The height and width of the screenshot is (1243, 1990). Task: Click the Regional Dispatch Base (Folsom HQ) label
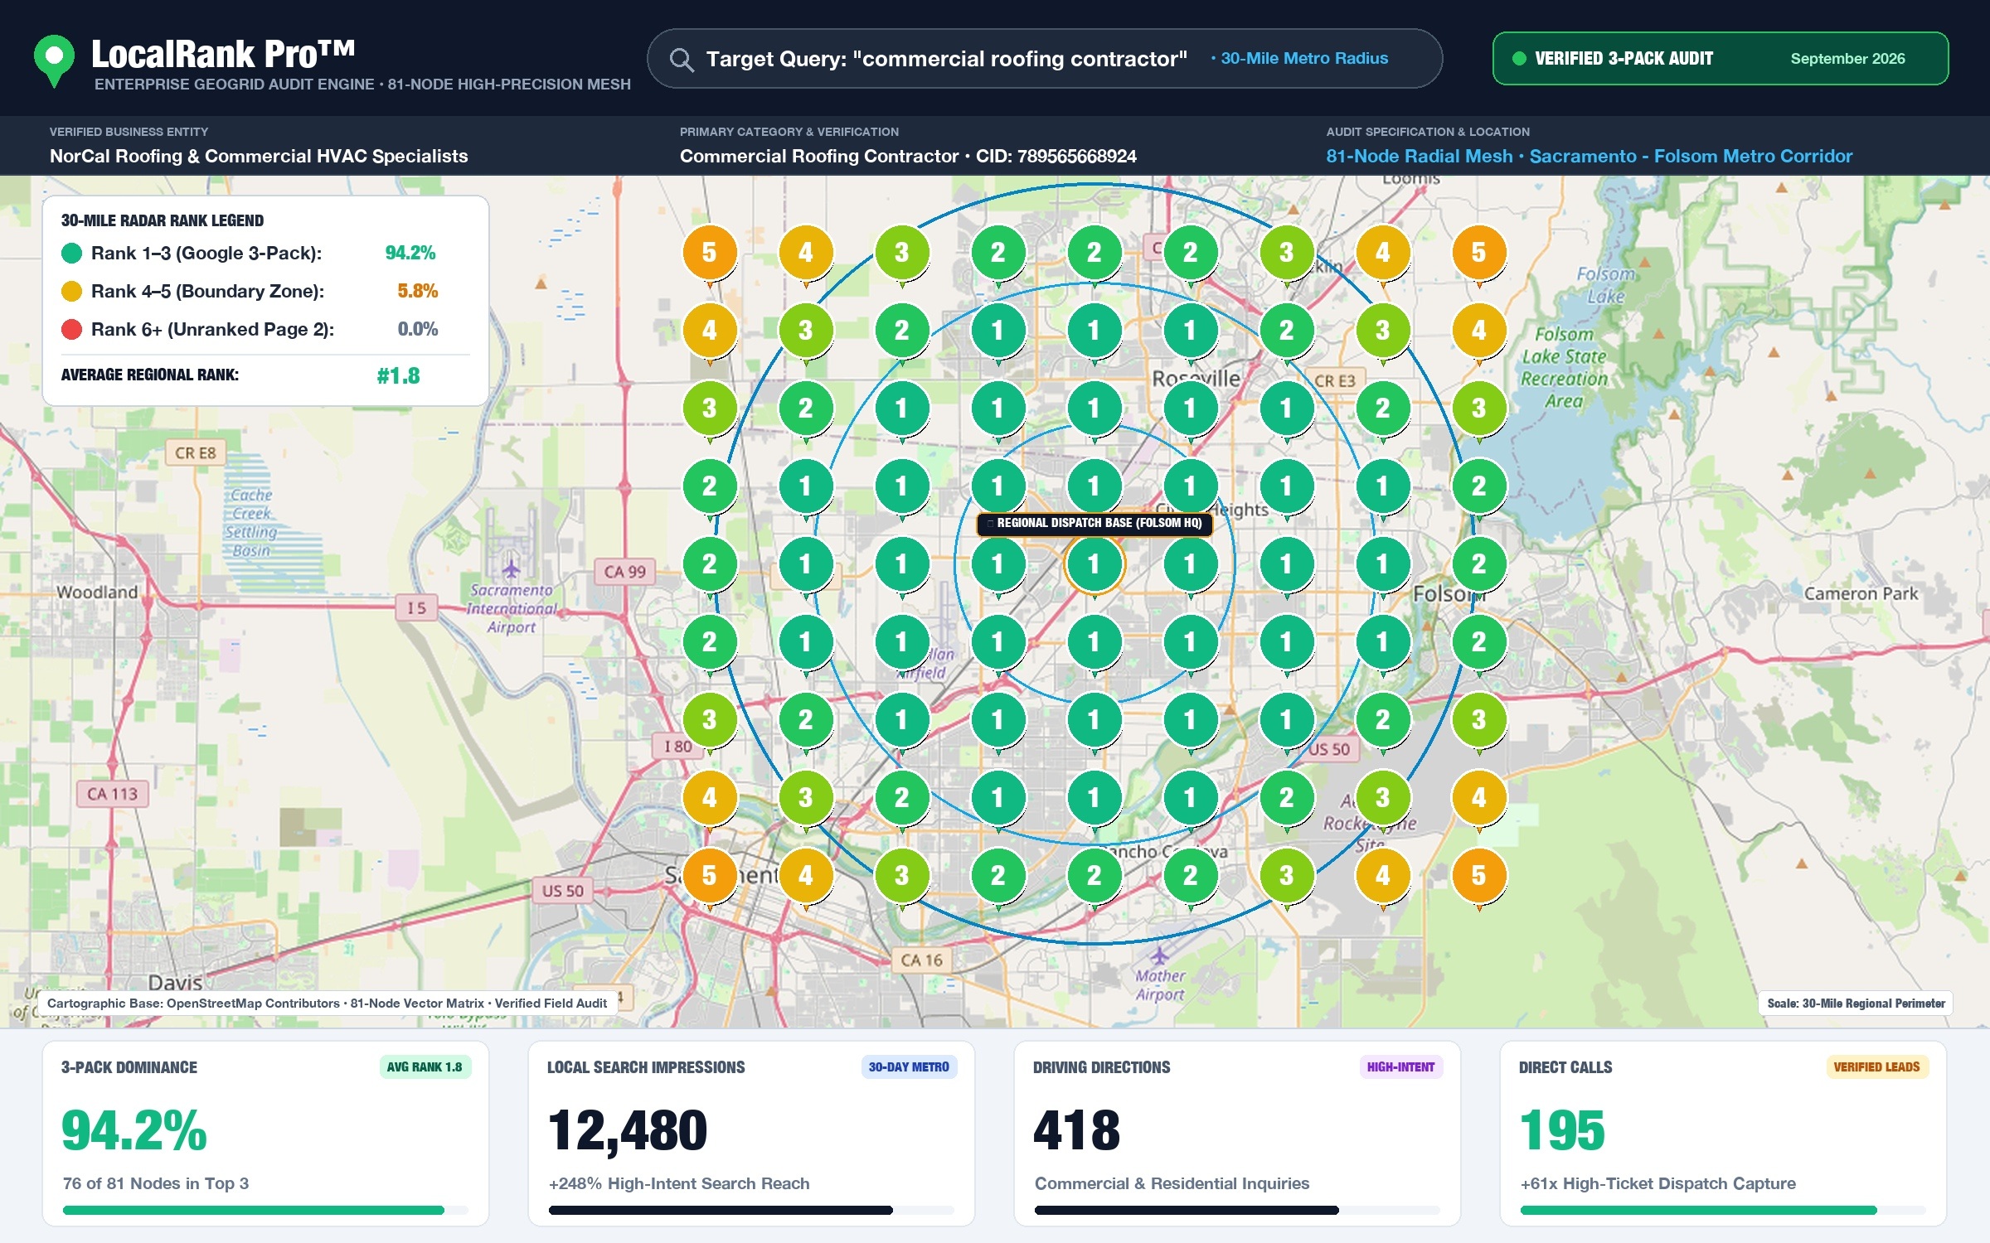pyautogui.click(x=1094, y=524)
